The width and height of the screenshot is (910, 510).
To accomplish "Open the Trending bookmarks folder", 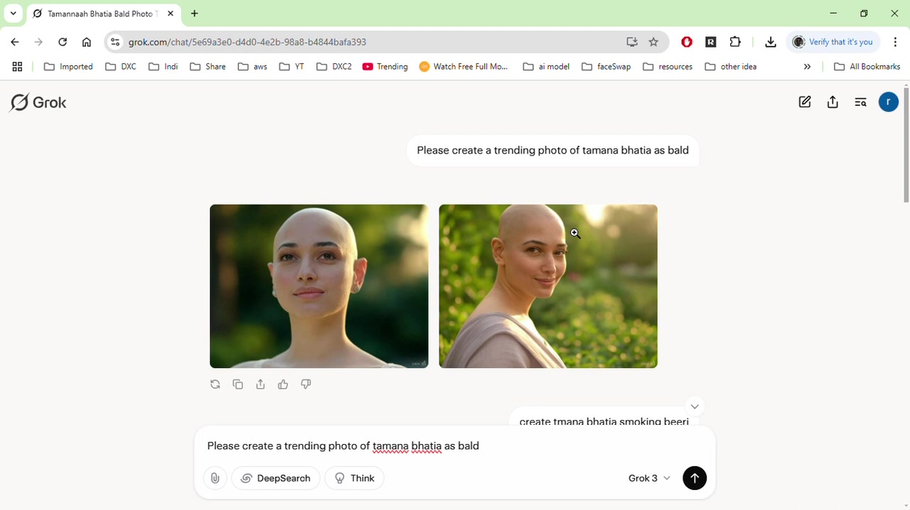I will (385, 66).
